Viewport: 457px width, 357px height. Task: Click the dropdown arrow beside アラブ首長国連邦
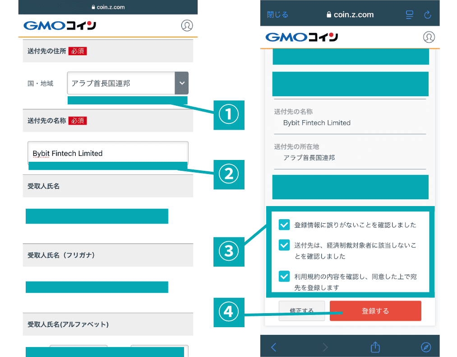181,83
